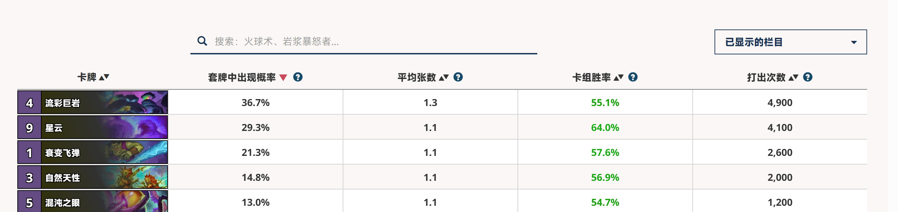Toggle sort arrows beside 平均张数
This screenshot has height=212, width=898.
tap(443, 77)
